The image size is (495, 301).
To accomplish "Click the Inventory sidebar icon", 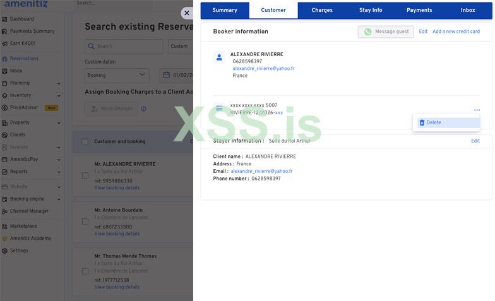I will (4, 96).
